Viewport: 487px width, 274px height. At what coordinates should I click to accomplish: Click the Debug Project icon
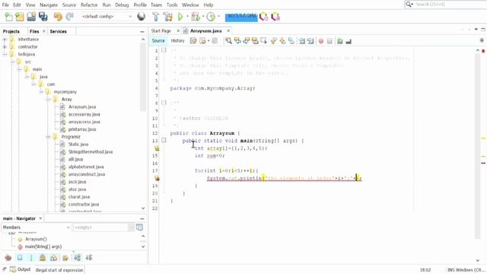click(x=196, y=17)
